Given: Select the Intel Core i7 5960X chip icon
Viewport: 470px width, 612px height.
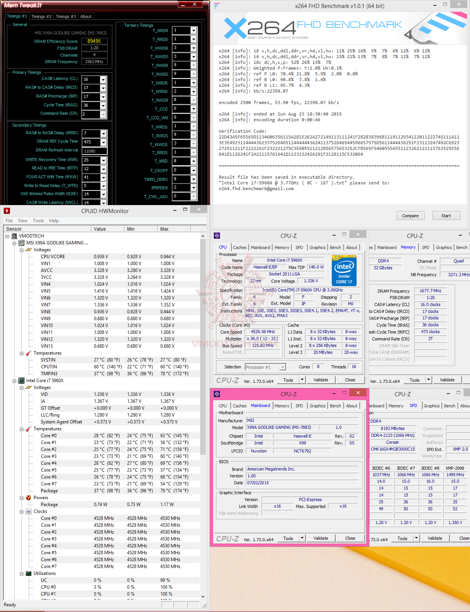Looking at the screenshot, I should (x=22, y=381).
